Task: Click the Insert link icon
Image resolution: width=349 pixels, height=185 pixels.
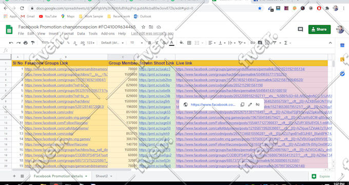Action: coord(253,43)
